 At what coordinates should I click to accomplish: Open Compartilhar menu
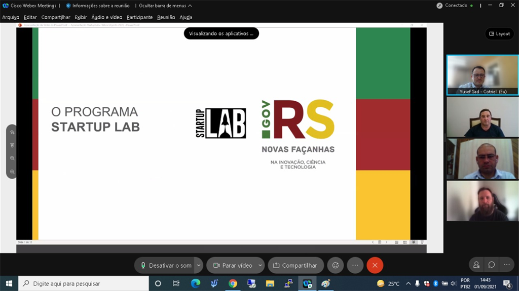click(x=56, y=17)
